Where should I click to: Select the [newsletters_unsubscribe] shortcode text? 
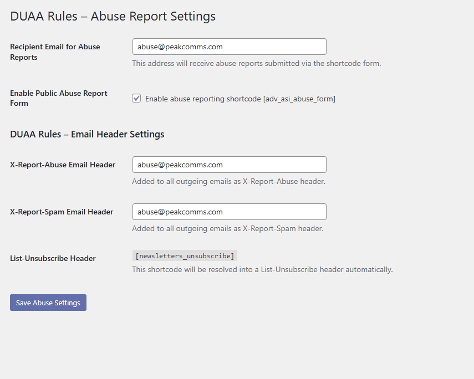pyautogui.click(x=185, y=255)
